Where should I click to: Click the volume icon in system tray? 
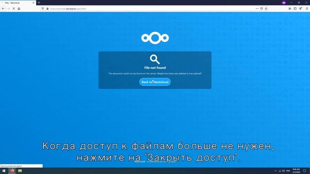[x=283, y=171]
